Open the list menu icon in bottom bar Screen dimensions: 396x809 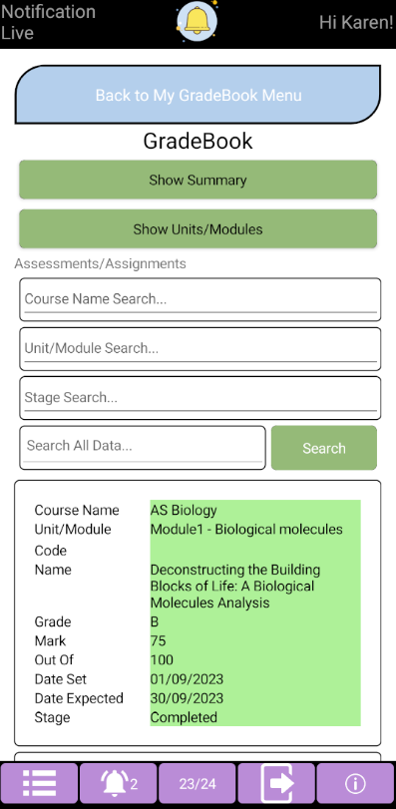click(39, 784)
